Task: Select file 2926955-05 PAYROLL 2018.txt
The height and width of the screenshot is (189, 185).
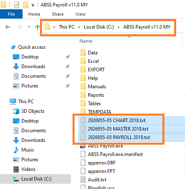Action: 119,137
